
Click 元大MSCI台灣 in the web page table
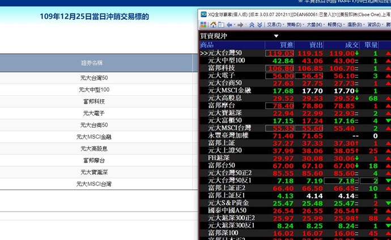coord(94,184)
